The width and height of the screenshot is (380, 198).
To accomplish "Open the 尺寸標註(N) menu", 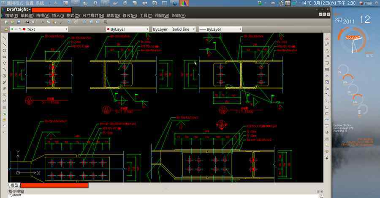I will (x=93, y=16).
